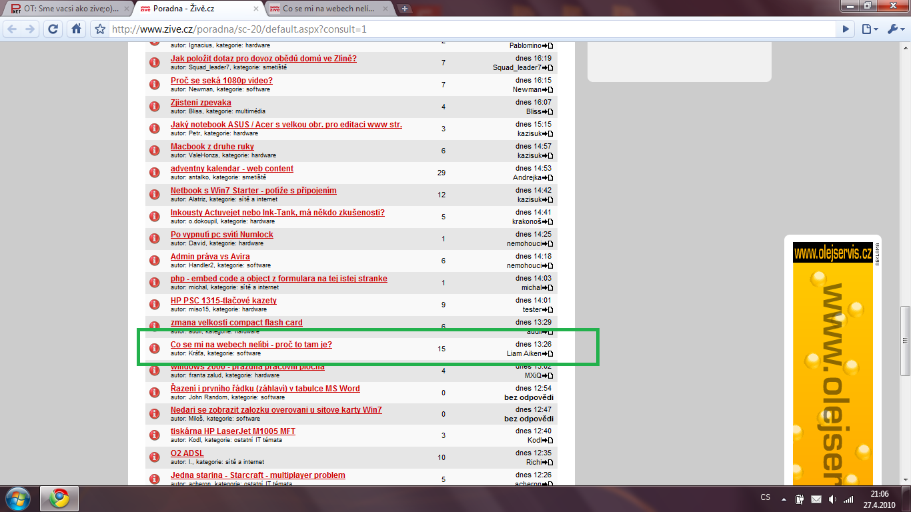911x512 pixels.
Task: Open the page control menu dropdown
Action: coord(868,29)
